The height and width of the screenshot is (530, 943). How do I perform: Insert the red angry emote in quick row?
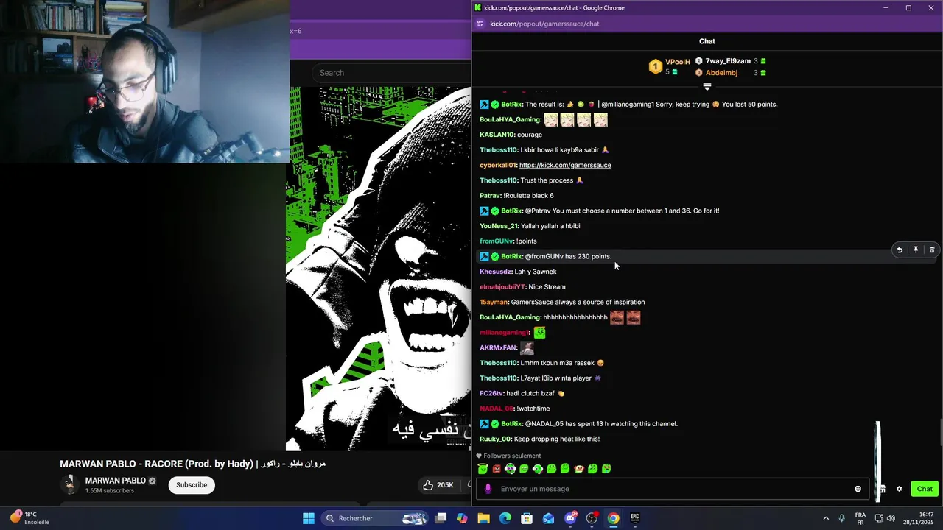point(497,469)
